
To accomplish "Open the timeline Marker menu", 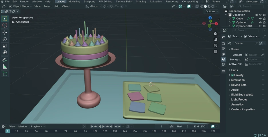I will [x=23, y=127].
